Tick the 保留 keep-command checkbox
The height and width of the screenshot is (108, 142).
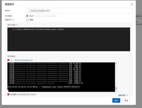(27, 20)
